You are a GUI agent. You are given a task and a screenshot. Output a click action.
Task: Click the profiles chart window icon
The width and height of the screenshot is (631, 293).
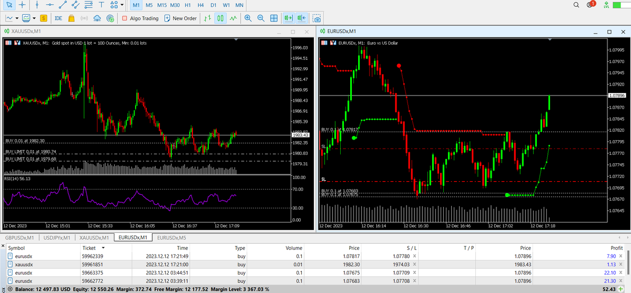[26, 18]
